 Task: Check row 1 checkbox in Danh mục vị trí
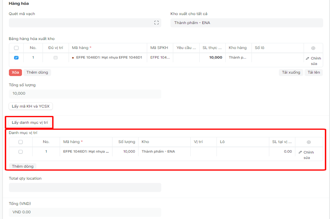(20, 152)
